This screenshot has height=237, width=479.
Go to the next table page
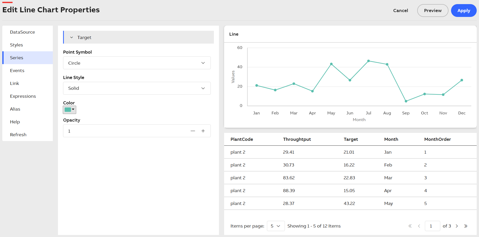(x=457, y=226)
